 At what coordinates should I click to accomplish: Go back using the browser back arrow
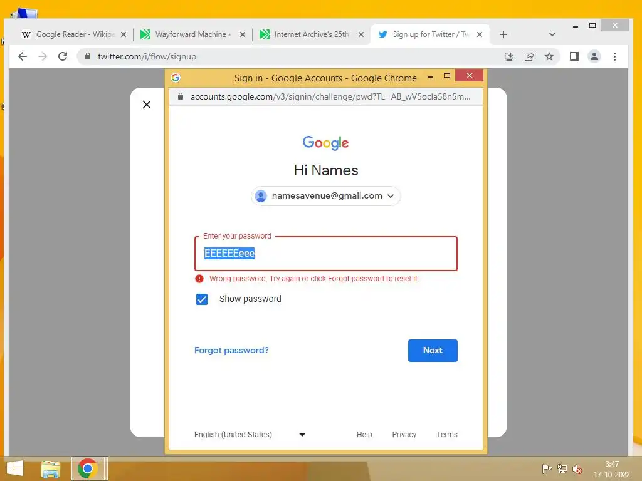tap(23, 56)
